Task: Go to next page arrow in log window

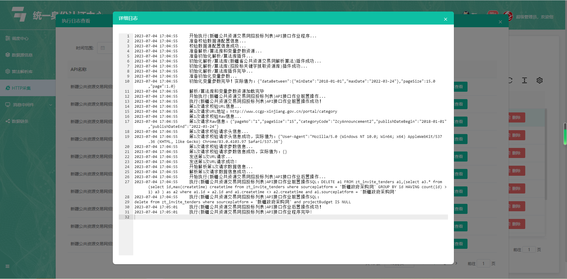Action: click(x=456, y=263)
